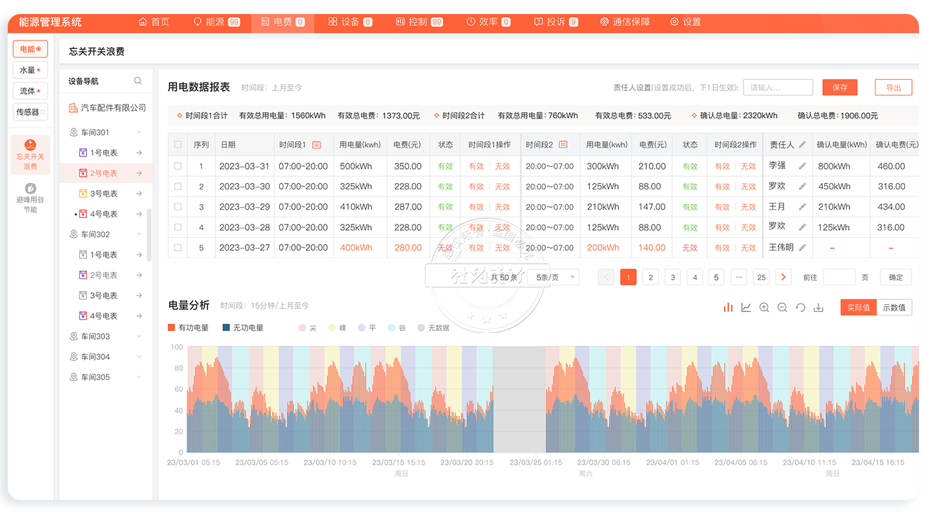This screenshot has height=514, width=926.
Task: Mark row 1 时间段1 as 无效
Action: pos(502,166)
